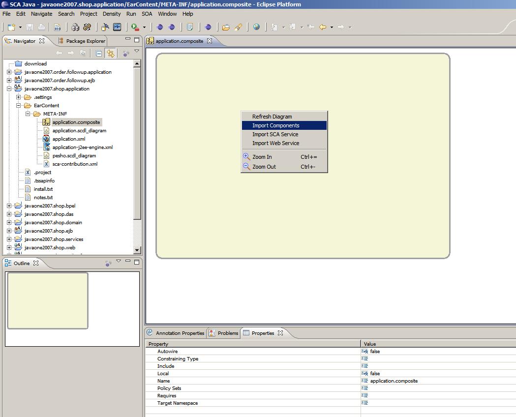Image resolution: width=516 pixels, height=417 pixels.
Task: Click the blue monitor graph toolbar icon
Action: tap(117, 27)
